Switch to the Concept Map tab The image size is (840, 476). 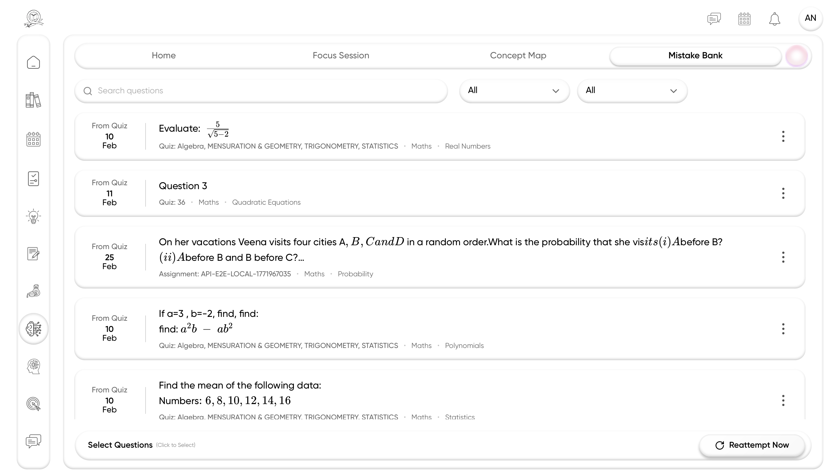[518, 56]
